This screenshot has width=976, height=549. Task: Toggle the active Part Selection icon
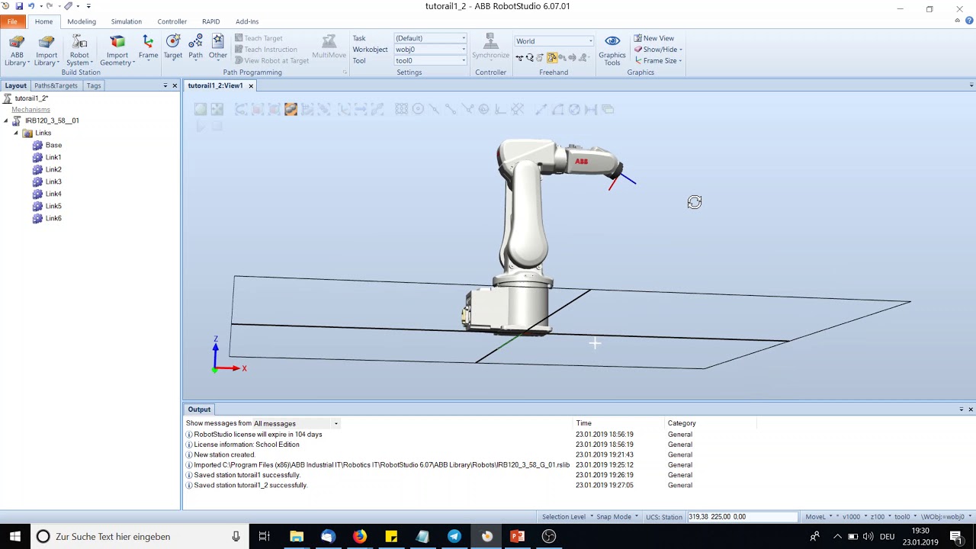[x=291, y=109]
